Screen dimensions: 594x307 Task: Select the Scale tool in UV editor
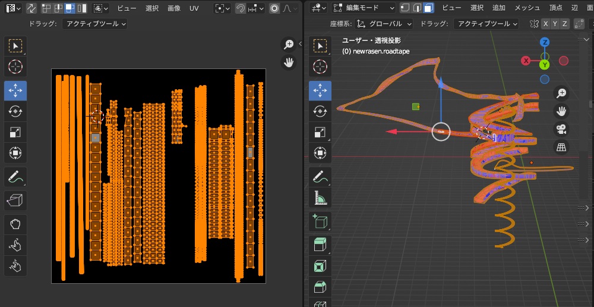click(x=15, y=133)
